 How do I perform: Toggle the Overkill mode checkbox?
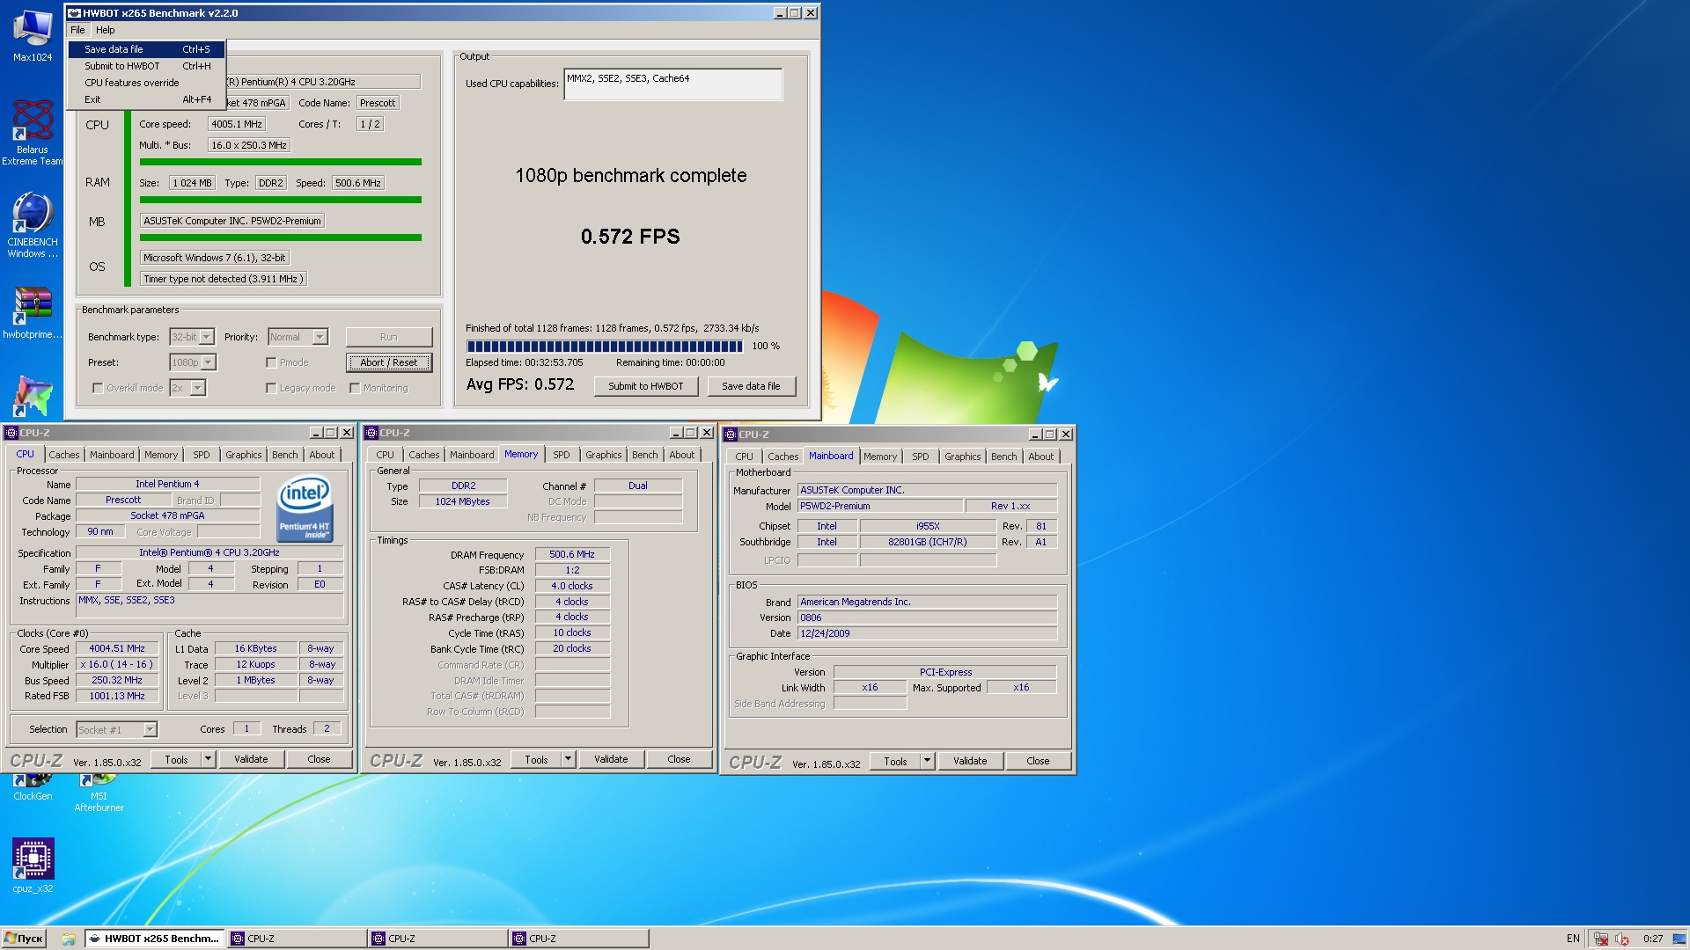pos(98,388)
